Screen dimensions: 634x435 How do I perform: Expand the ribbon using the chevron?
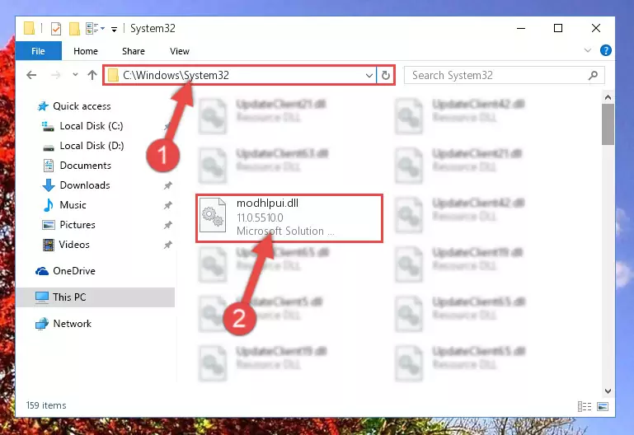point(588,50)
